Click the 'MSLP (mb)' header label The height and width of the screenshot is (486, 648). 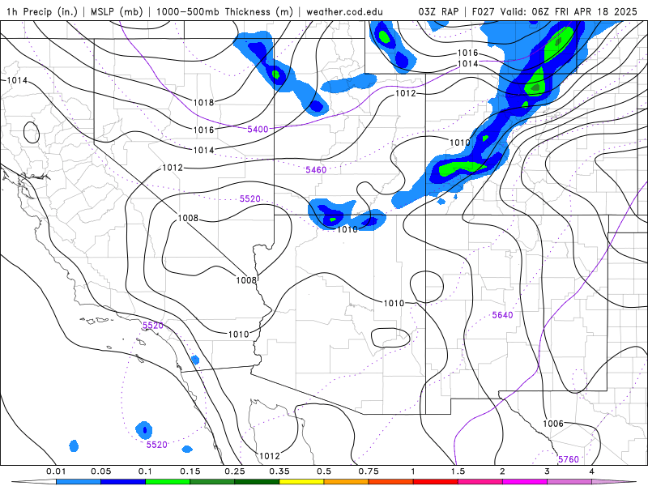tap(117, 11)
